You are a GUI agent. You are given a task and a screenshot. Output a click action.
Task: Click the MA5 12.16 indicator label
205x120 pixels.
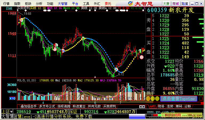pos(54,8)
